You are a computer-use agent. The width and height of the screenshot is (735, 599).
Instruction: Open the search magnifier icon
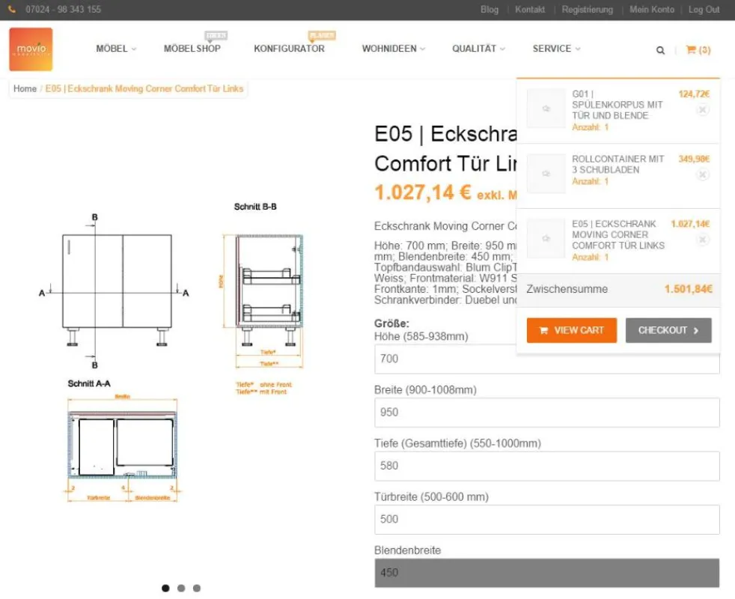pos(660,50)
